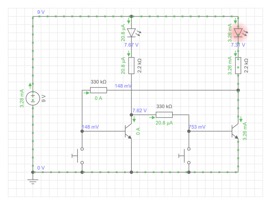Select the unlit LED carrying 20.8 µA
The width and height of the screenshot is (271, 205).
click(131, 32)
